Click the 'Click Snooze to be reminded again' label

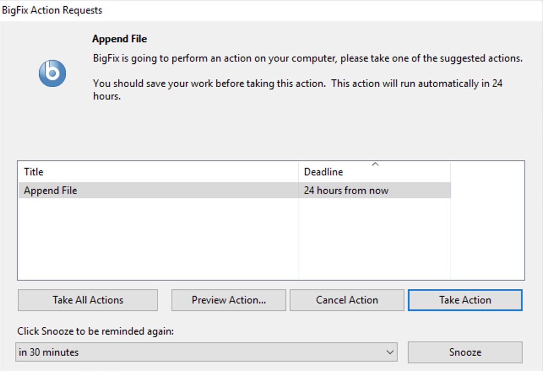95,331
